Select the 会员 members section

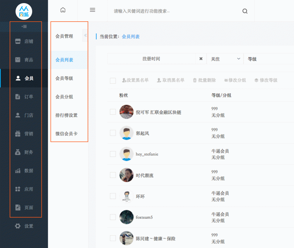point(24,78)
